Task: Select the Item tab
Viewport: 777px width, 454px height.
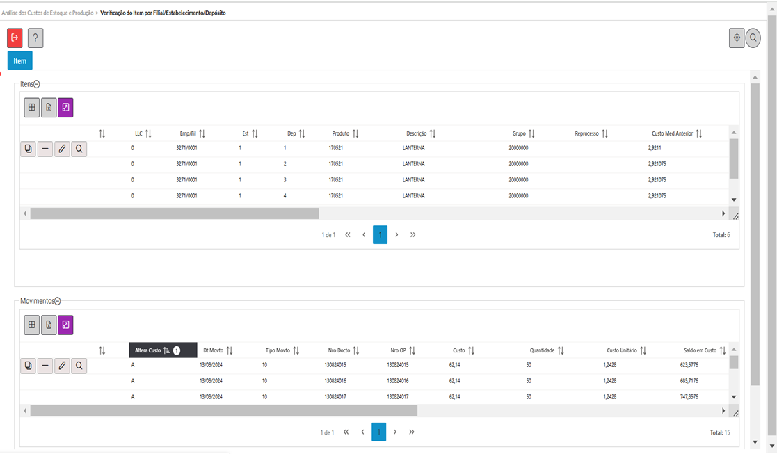Action: (x=20, y=61)
